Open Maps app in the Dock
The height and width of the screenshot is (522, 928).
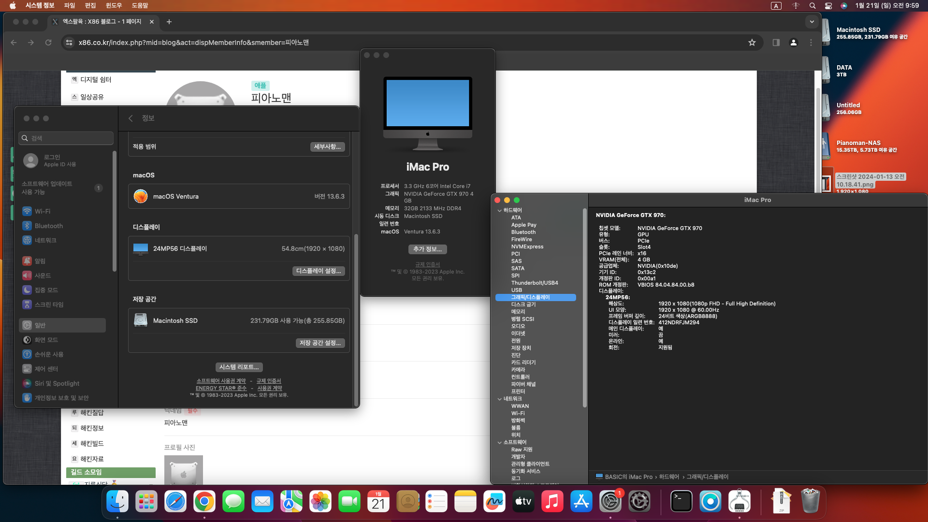(x=291, y=502)
